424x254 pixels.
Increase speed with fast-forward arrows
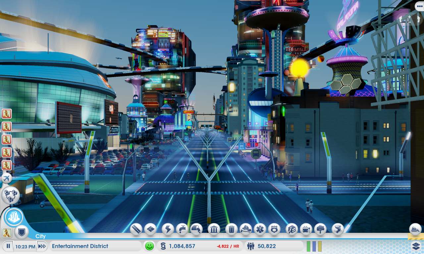[42, 246]
